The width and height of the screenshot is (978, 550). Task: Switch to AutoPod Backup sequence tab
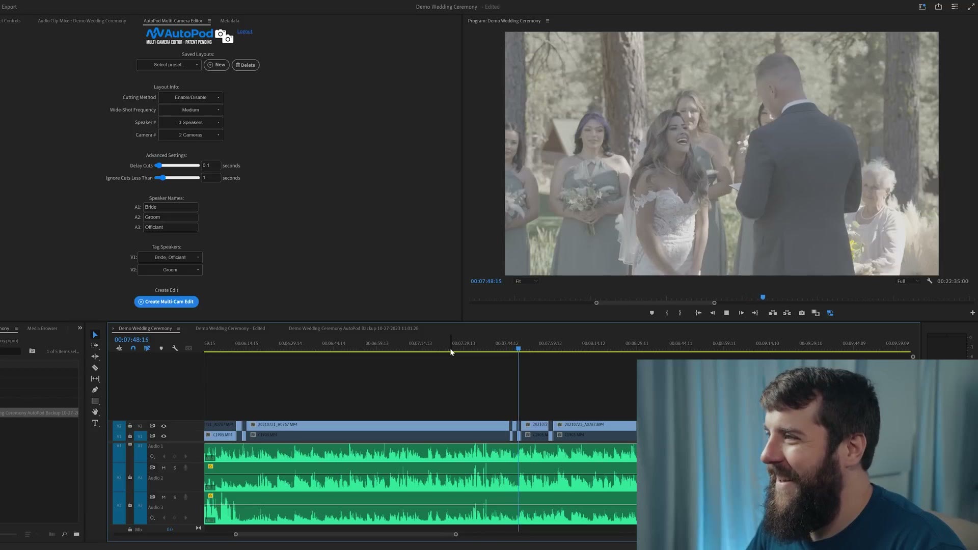[354, 328]
